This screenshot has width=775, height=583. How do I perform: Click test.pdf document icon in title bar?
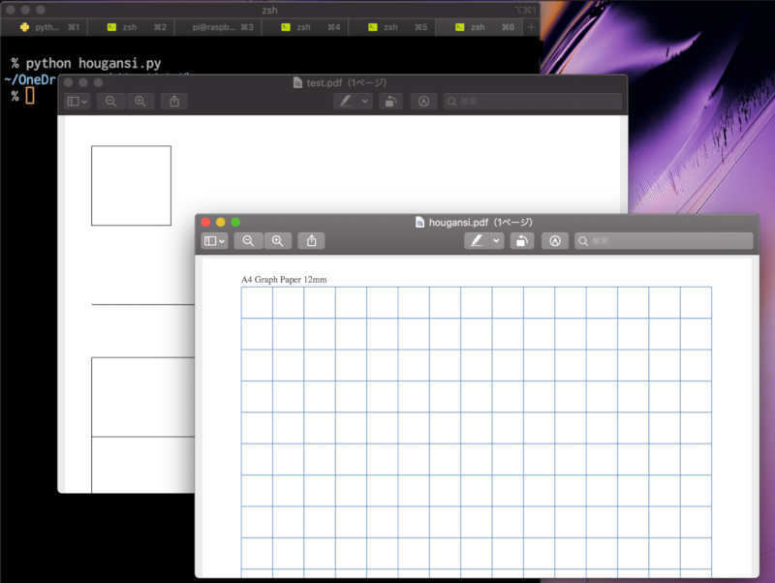[297, 82]
